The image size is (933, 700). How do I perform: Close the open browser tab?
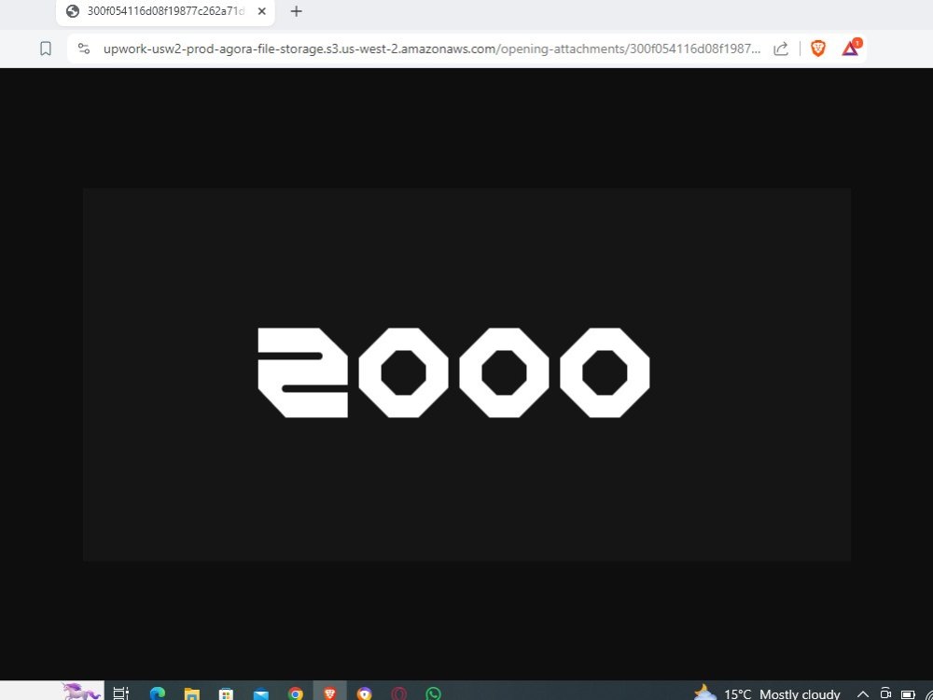(262, 11)
